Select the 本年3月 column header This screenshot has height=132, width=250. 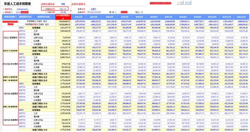(109, 17)
